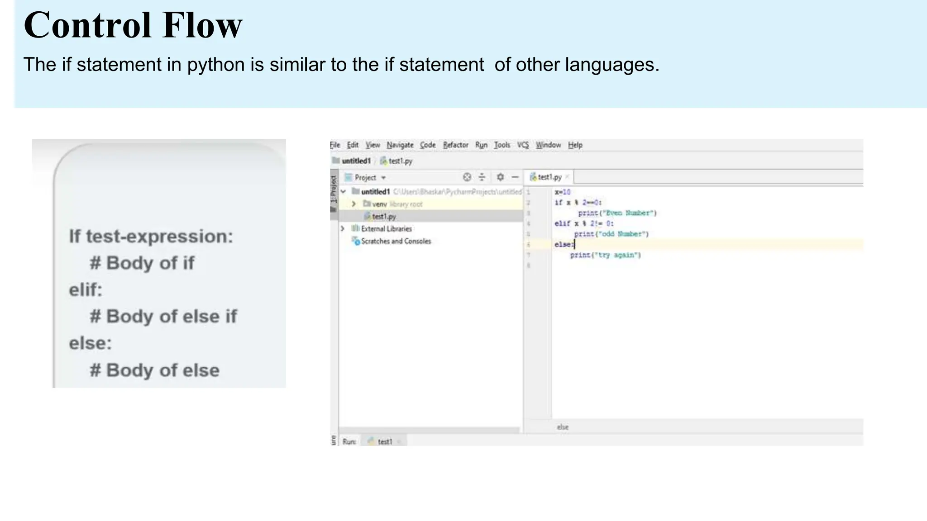The height and width of the screenshot is (521, 927).
Task: Close the test1 run tab
Action: coord(399,442)
